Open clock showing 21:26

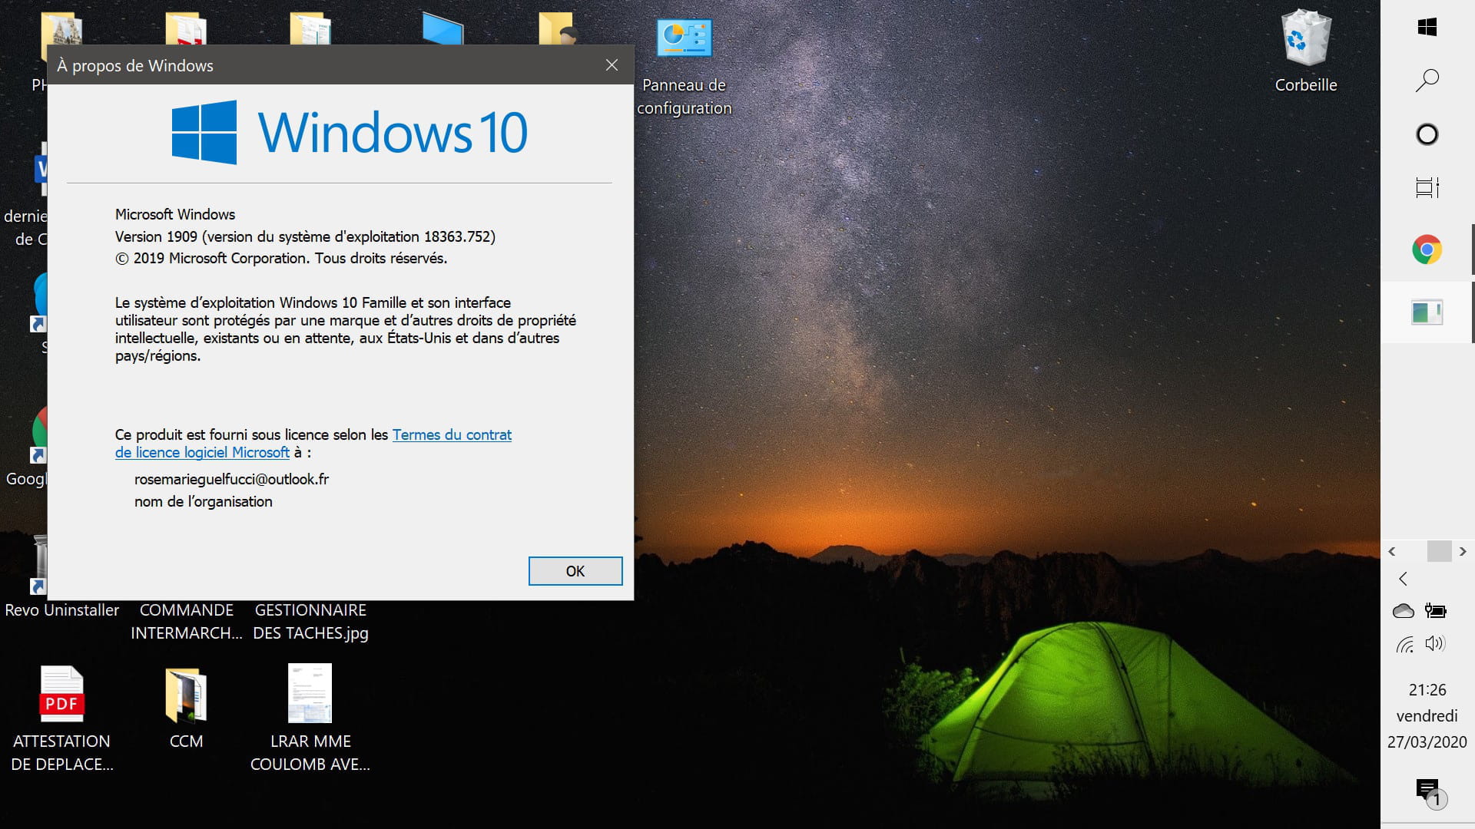coord(1427,690)
